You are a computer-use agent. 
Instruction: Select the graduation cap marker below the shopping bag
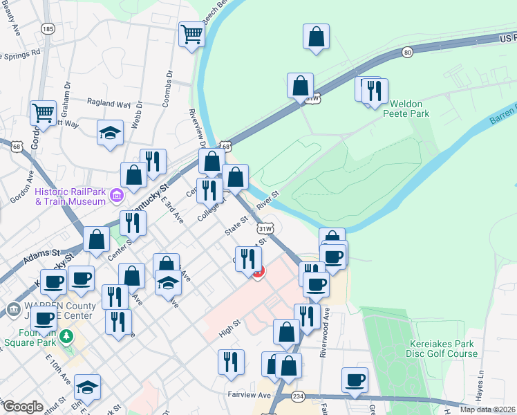coord(168,283)
